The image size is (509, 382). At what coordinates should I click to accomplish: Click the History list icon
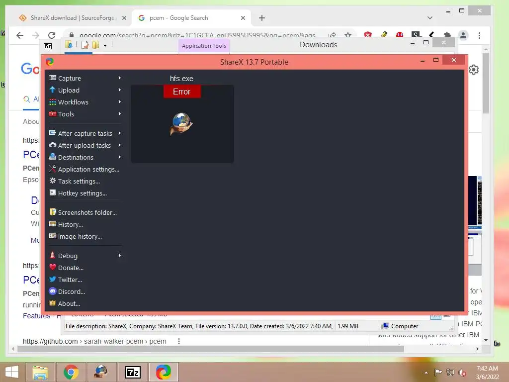52,224
